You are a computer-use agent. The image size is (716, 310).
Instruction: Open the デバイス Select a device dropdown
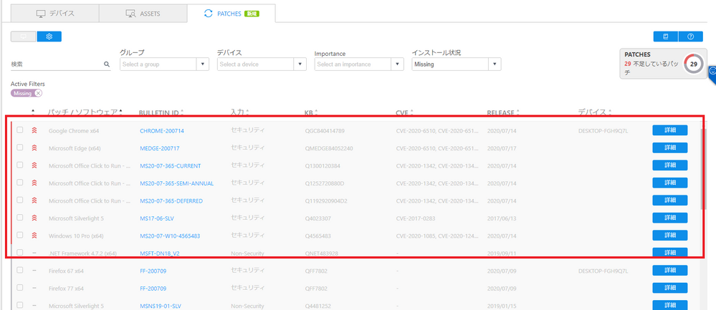tap(262, 64)
